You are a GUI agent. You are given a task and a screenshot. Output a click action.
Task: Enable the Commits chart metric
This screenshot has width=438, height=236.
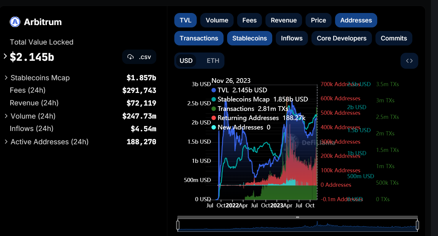(394, 38)
